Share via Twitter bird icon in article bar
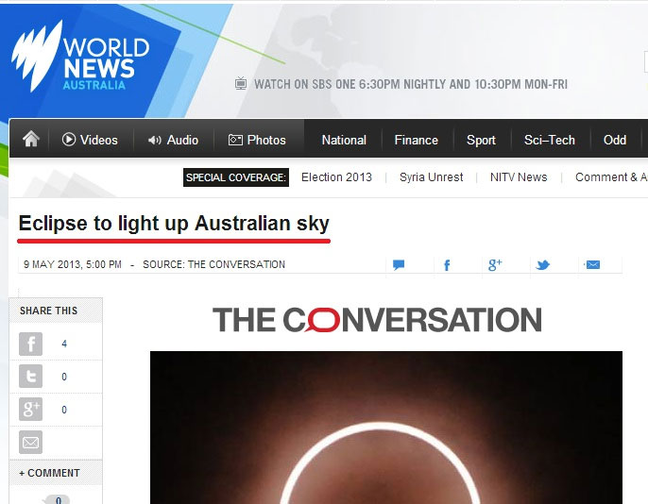The width and height of the screenshot is (648, 504). coord(542,264)
